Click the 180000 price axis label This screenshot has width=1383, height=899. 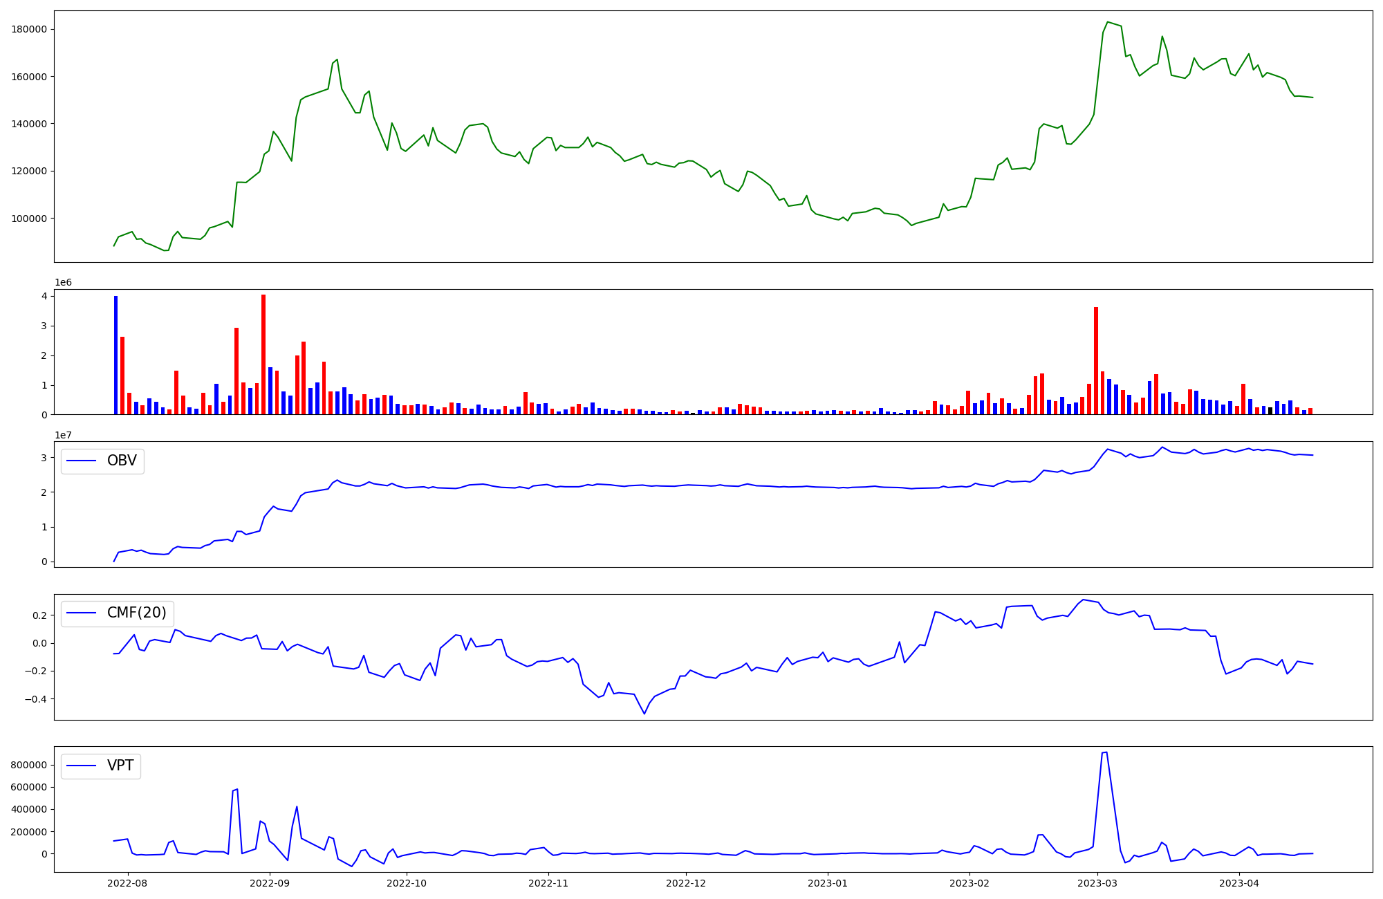tap(29, 29)
